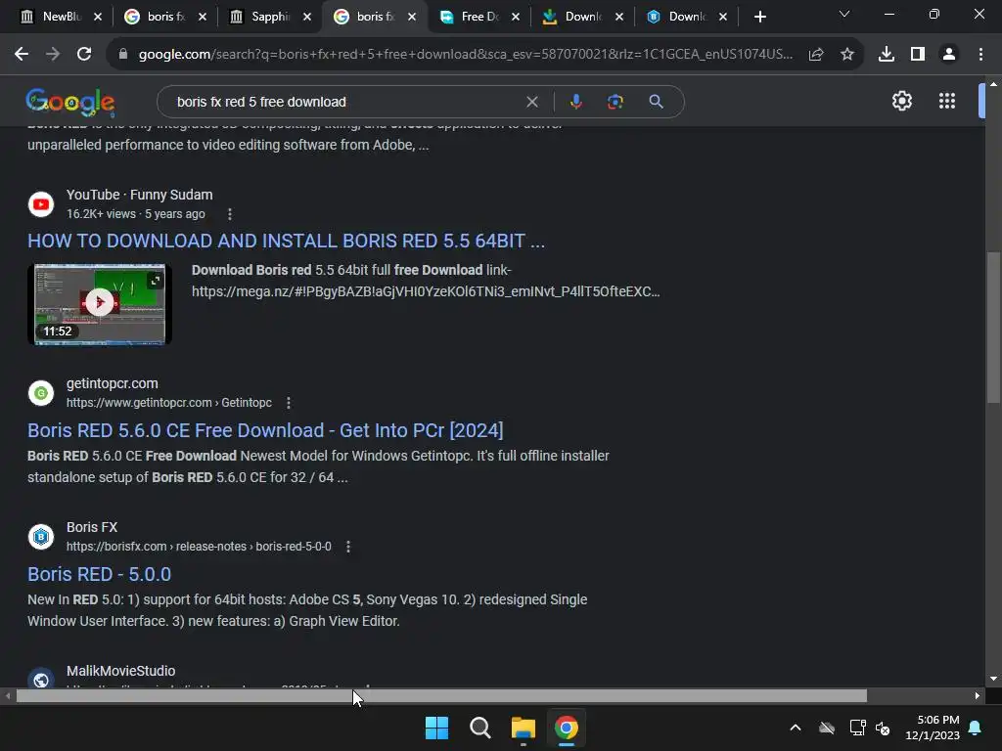Show hidden system tray icons

(796, 728)
